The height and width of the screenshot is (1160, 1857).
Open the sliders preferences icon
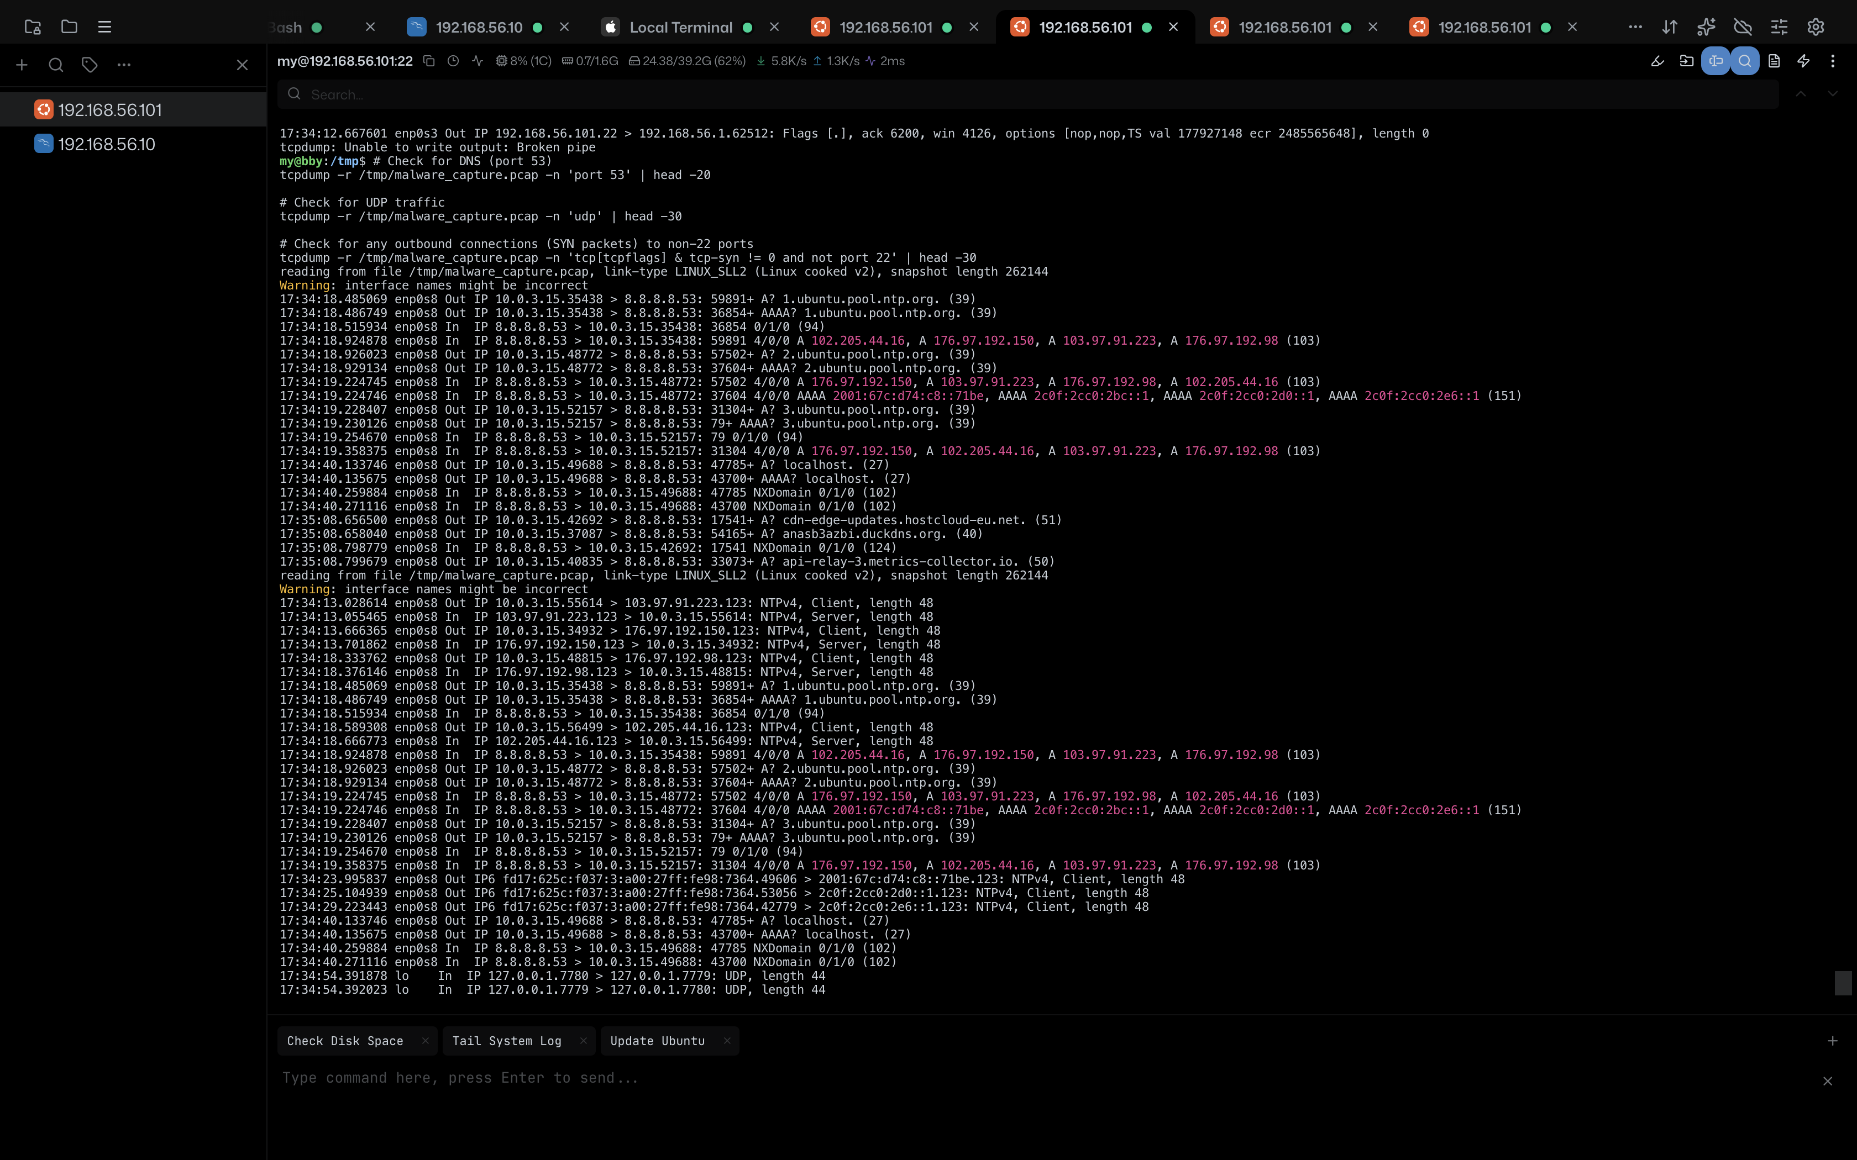pyautogui.click(x=1779, y=27)
